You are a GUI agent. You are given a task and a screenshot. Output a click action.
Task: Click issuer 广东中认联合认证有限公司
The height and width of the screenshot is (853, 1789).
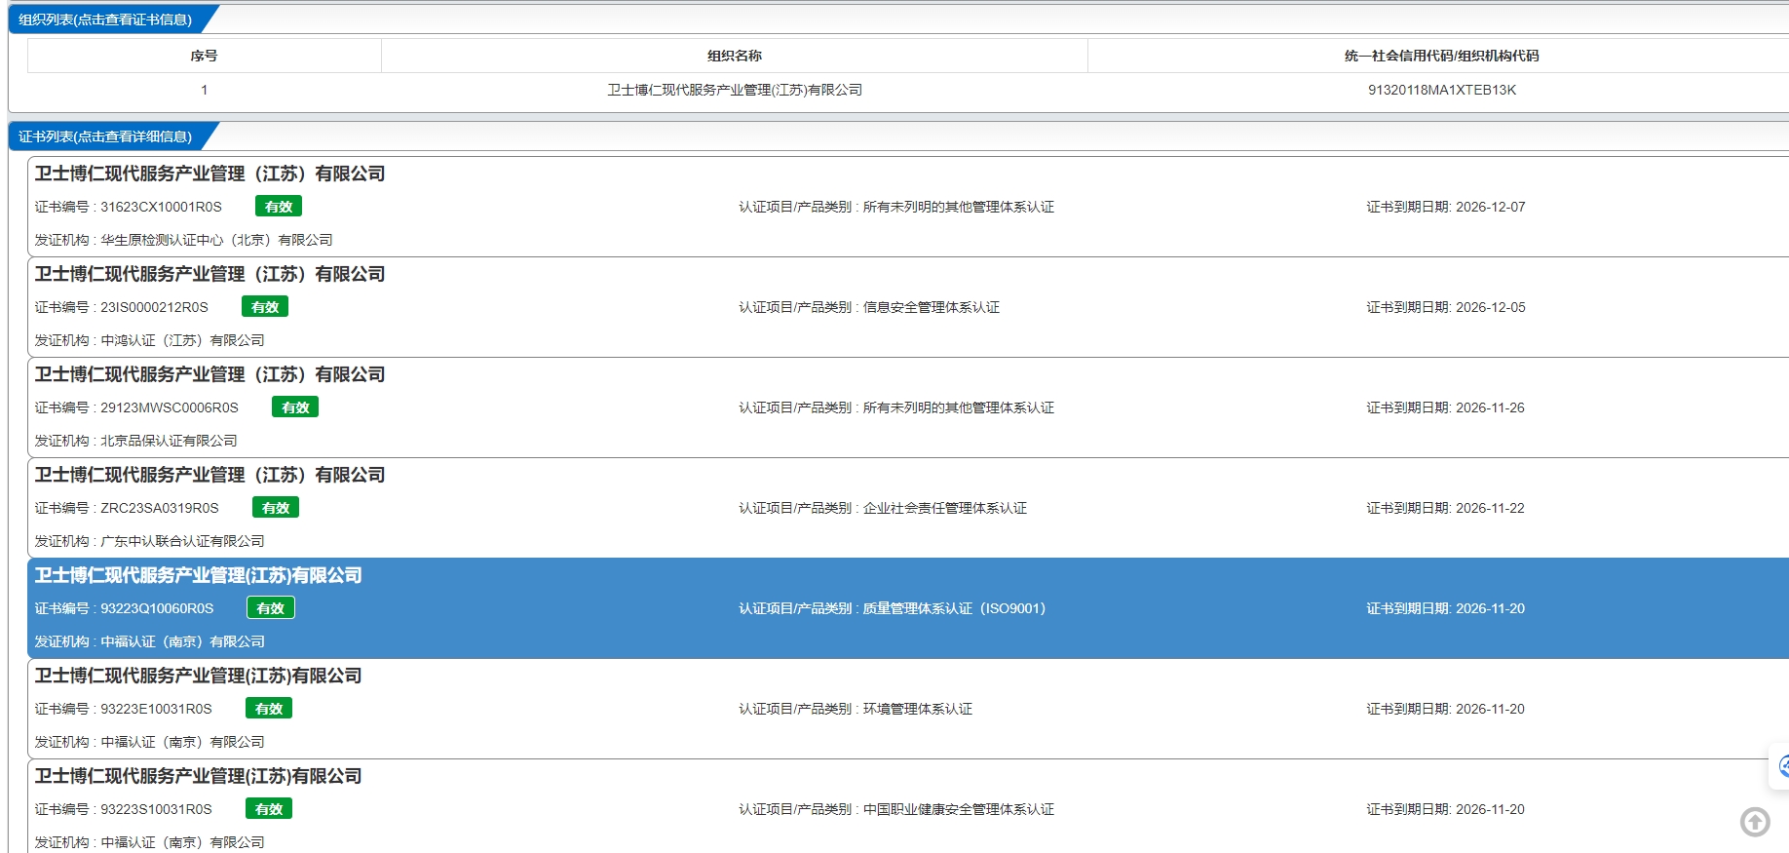182,541
